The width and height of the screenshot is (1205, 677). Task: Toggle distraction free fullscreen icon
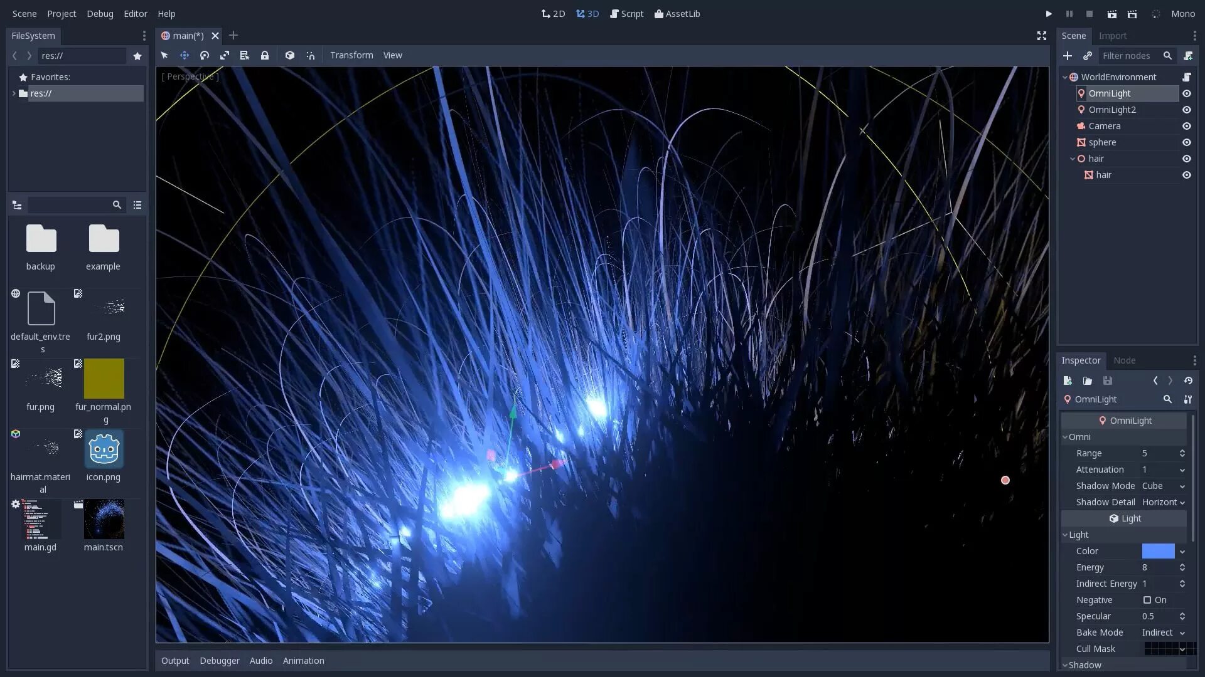tap(1042, 36)
